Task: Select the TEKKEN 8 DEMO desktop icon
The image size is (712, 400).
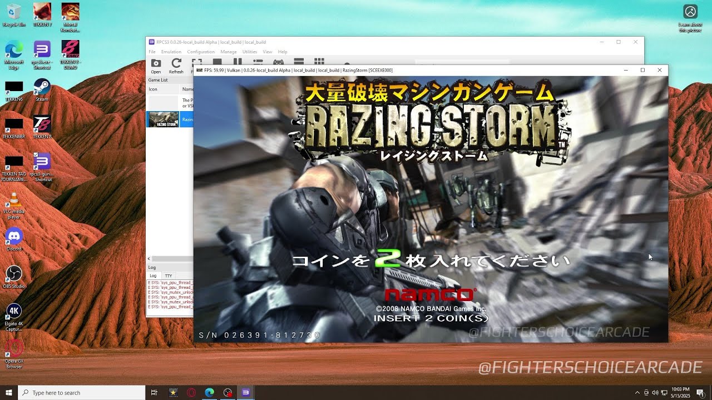Action: click(70, 55)
